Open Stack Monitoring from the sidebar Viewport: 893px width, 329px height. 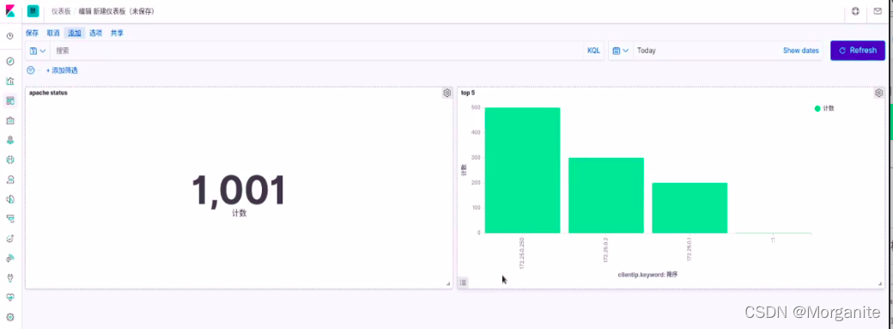pyautogui.click(x=10, y=297)
